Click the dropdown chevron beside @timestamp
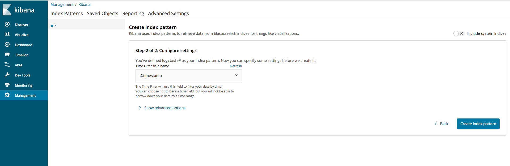The height and width of the screenshot is (166, 510). [x=236, y=75]
